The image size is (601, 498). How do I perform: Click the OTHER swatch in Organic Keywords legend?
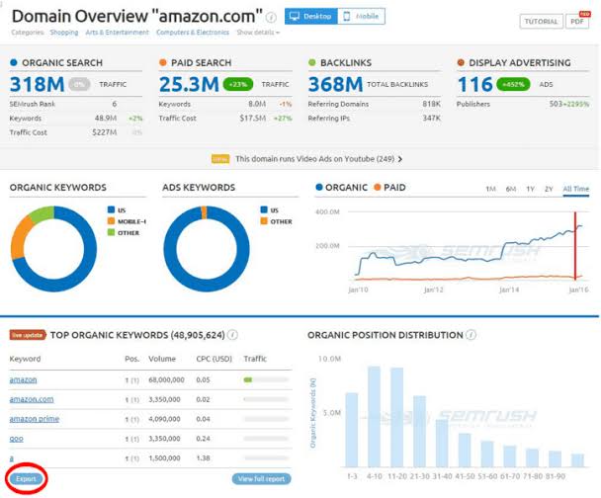point(111,232)
